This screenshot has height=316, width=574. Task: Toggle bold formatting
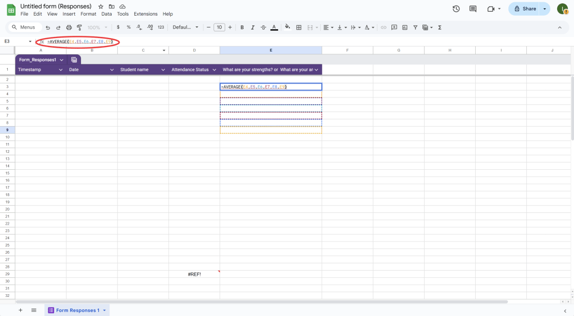(242, 27)
